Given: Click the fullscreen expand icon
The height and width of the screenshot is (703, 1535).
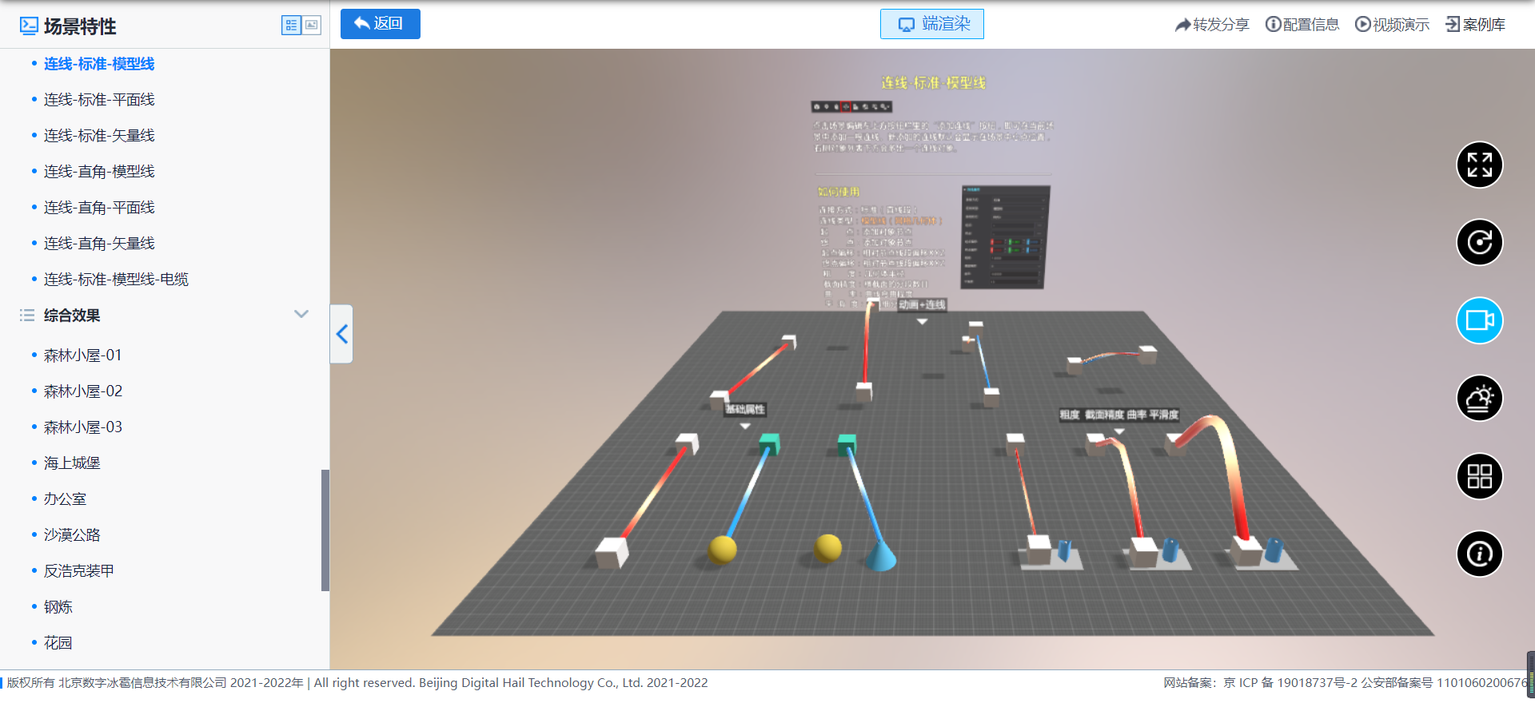Looking at the screenshot, I should [x=1479, y=165].
